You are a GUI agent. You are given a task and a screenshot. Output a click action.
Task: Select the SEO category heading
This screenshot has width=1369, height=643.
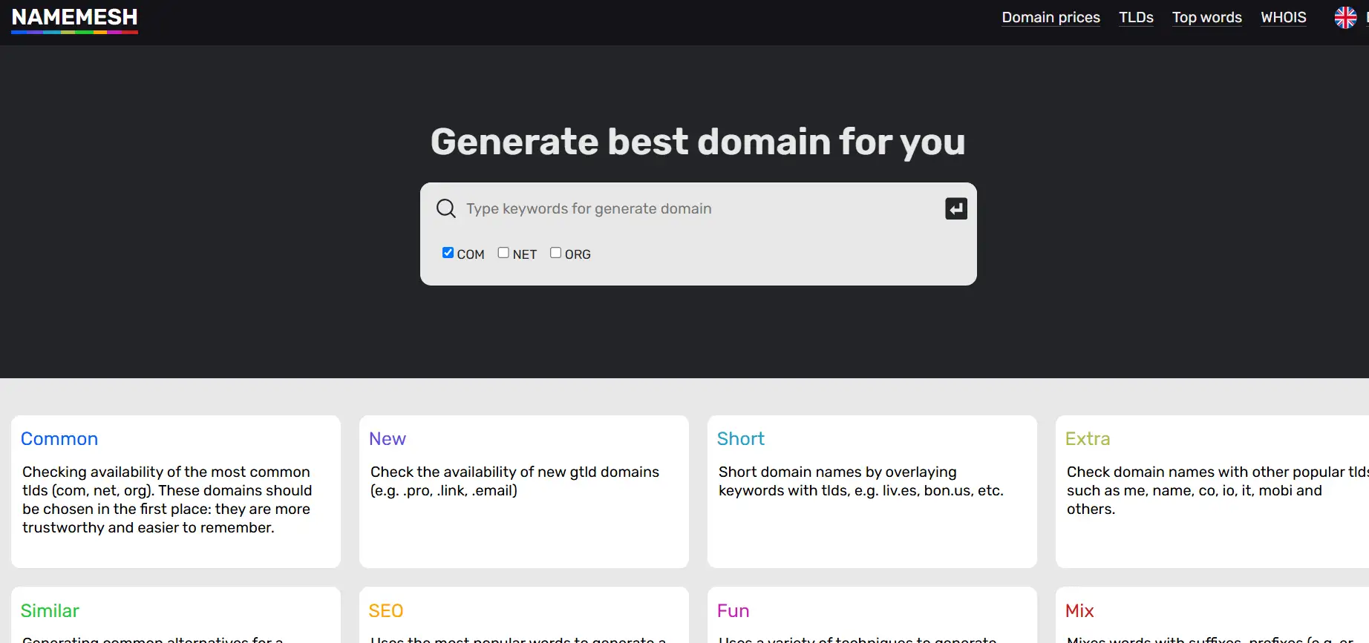pos(386,610)
